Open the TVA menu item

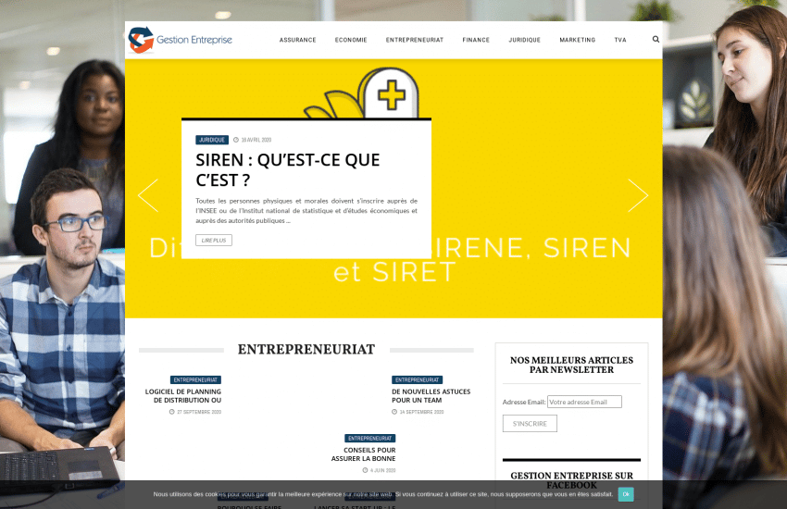[619, 41]
